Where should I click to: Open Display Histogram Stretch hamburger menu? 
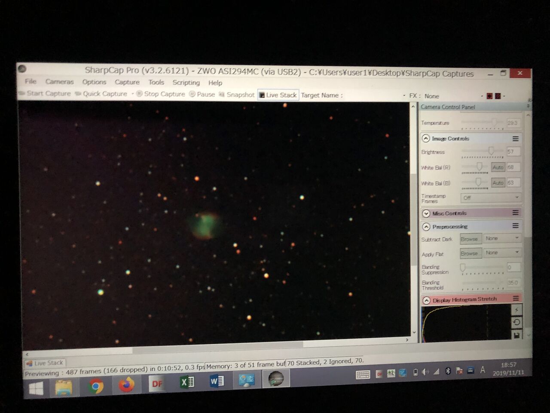point(516,298)
